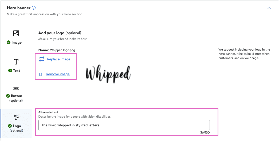
Task: Click the Replace image link
Action: click(58, 59)
